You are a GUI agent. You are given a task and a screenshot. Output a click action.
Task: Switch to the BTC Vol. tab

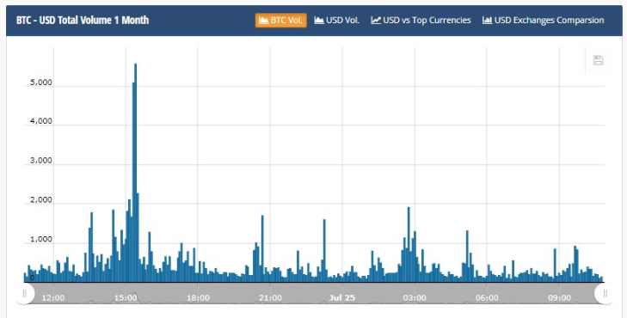281,21
